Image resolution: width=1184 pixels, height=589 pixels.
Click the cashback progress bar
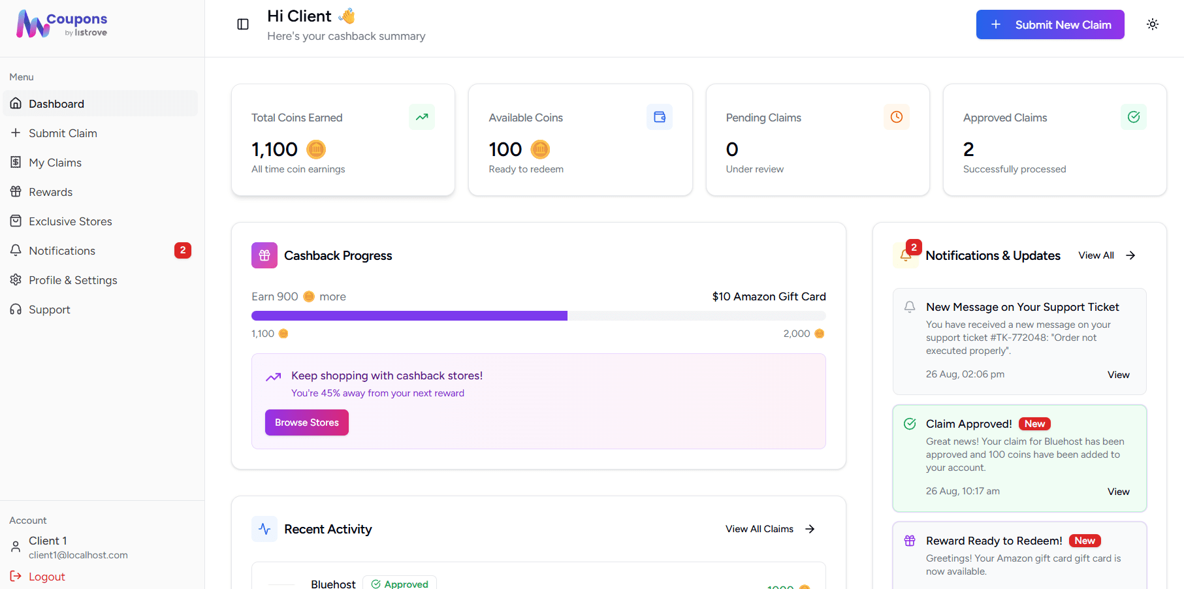(539, 315)
